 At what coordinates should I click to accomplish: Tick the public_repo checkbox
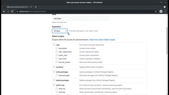57,55
